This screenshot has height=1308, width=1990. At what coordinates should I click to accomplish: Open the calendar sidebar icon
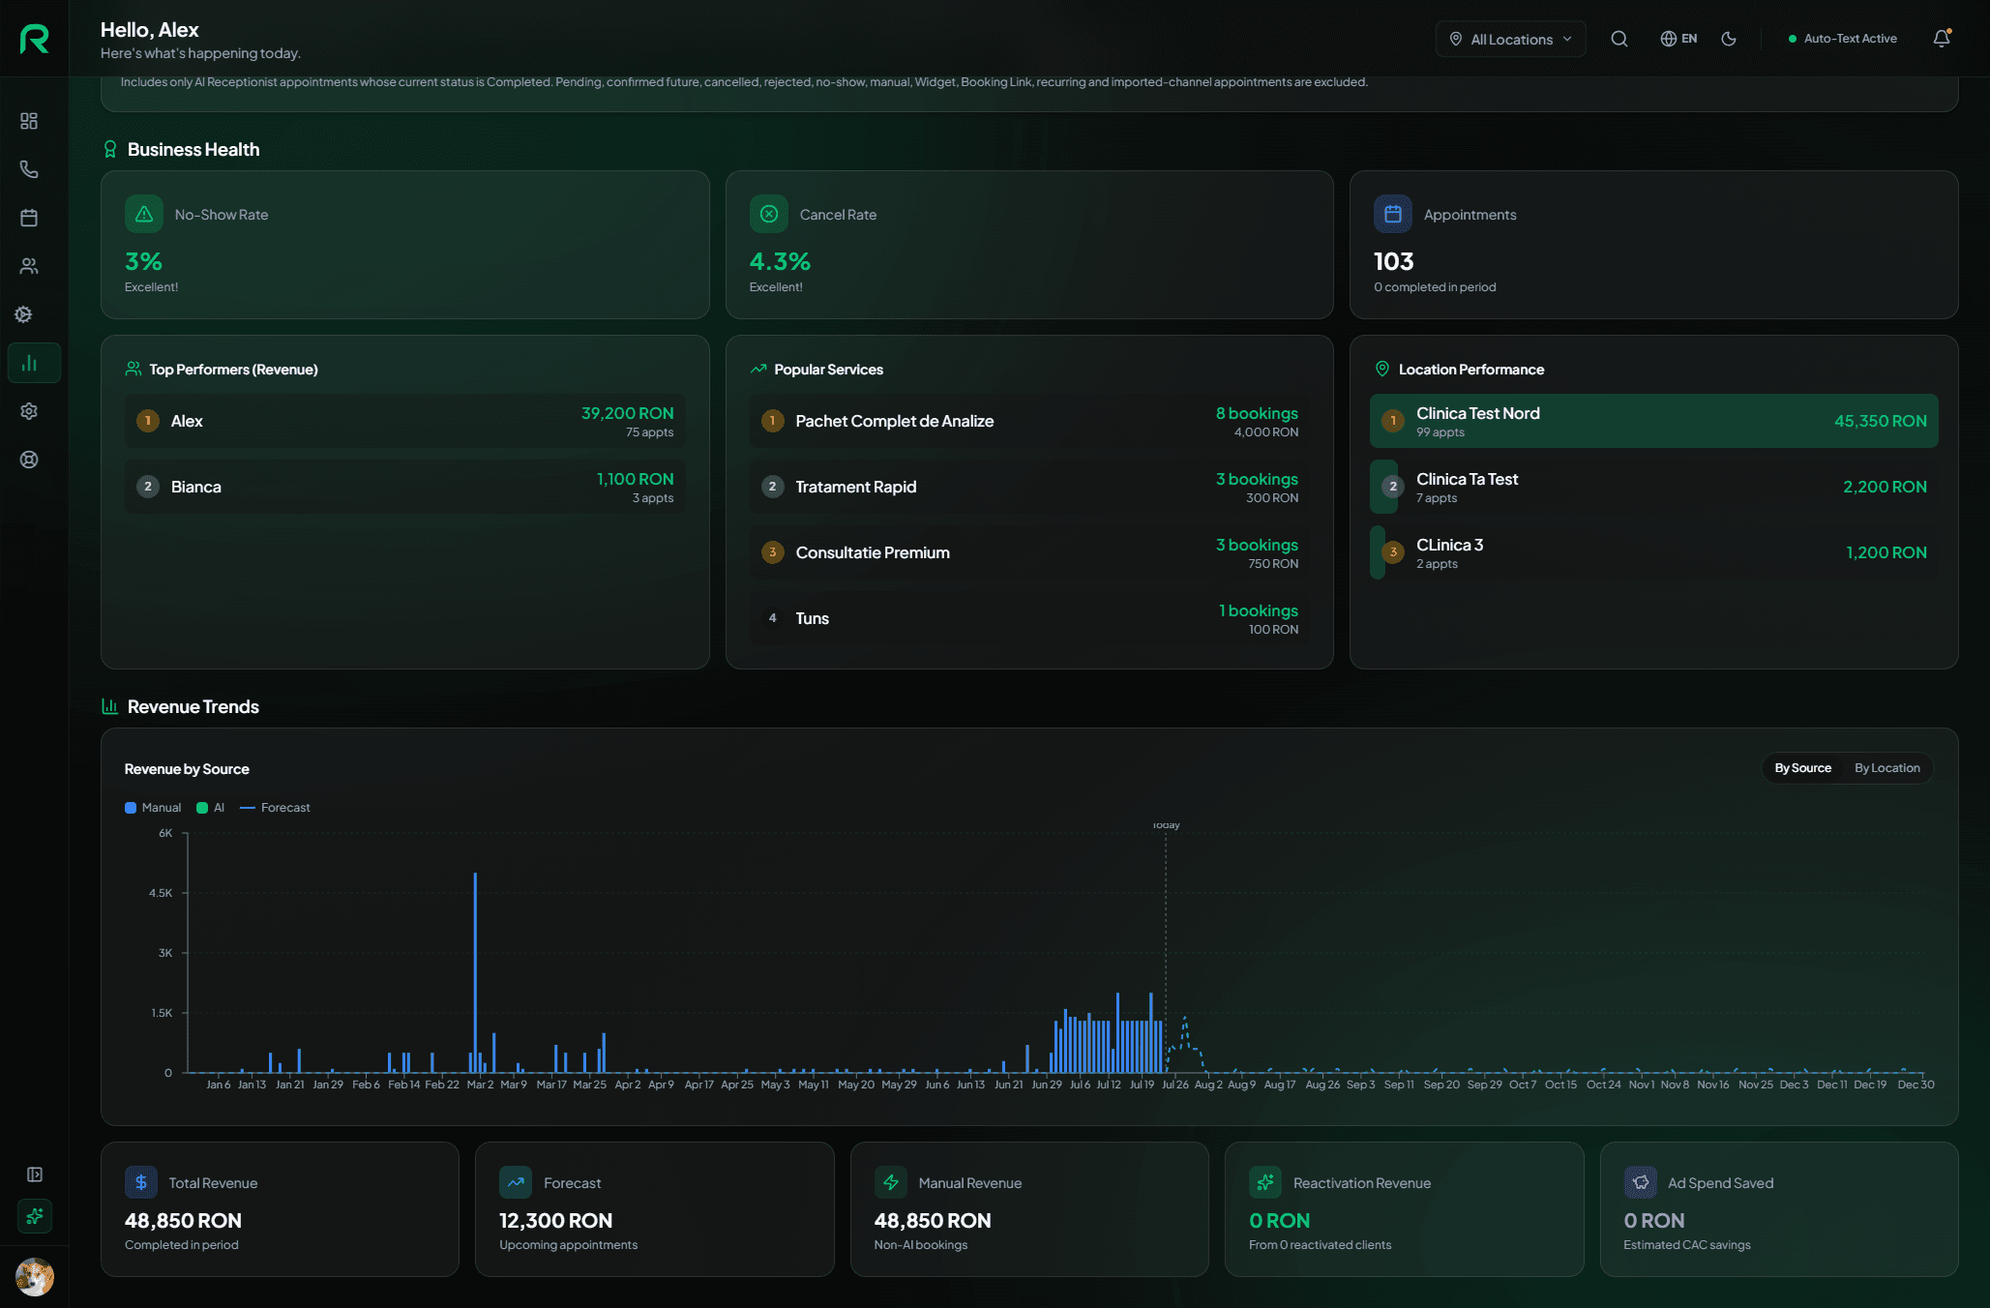[x=29, y=218]
